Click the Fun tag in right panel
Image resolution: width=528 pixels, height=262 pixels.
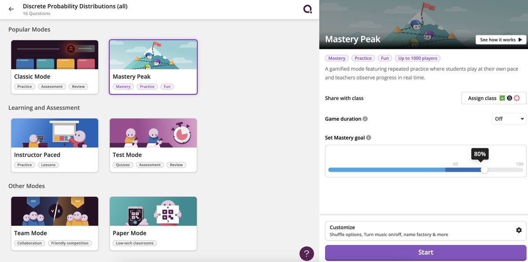pyautogui.click(x=385, y=58)
